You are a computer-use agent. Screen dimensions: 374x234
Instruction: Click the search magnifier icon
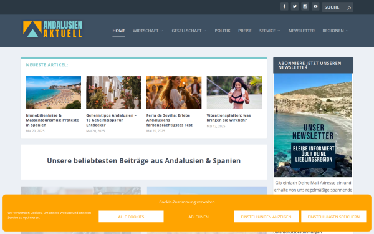[x=349, y=7]
